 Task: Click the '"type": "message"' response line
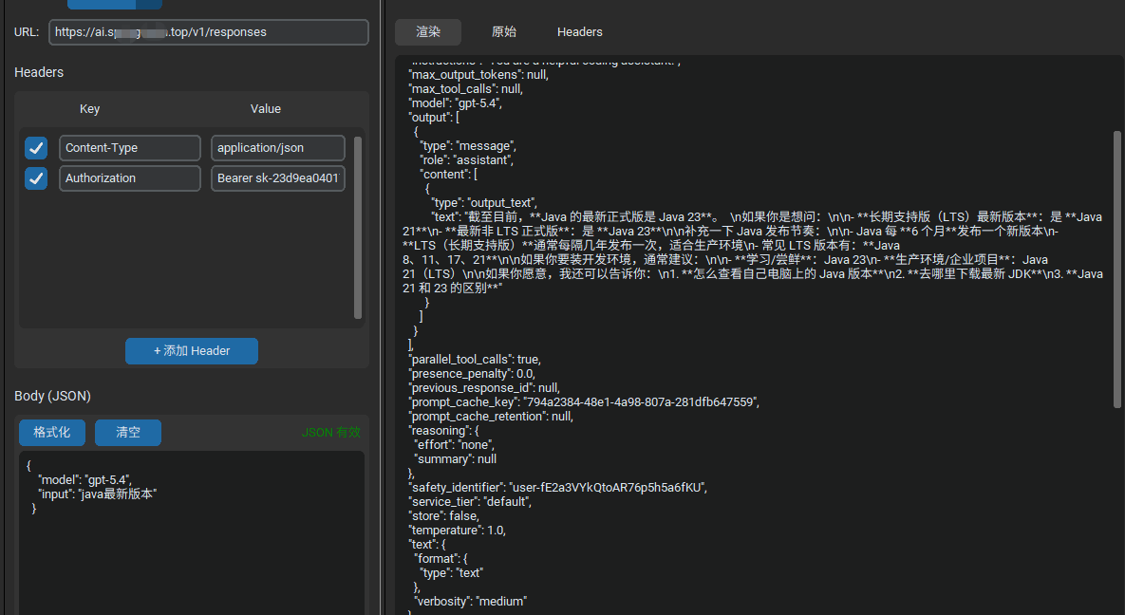click(468, 146)
